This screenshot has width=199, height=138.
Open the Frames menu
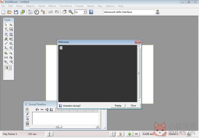80,6
